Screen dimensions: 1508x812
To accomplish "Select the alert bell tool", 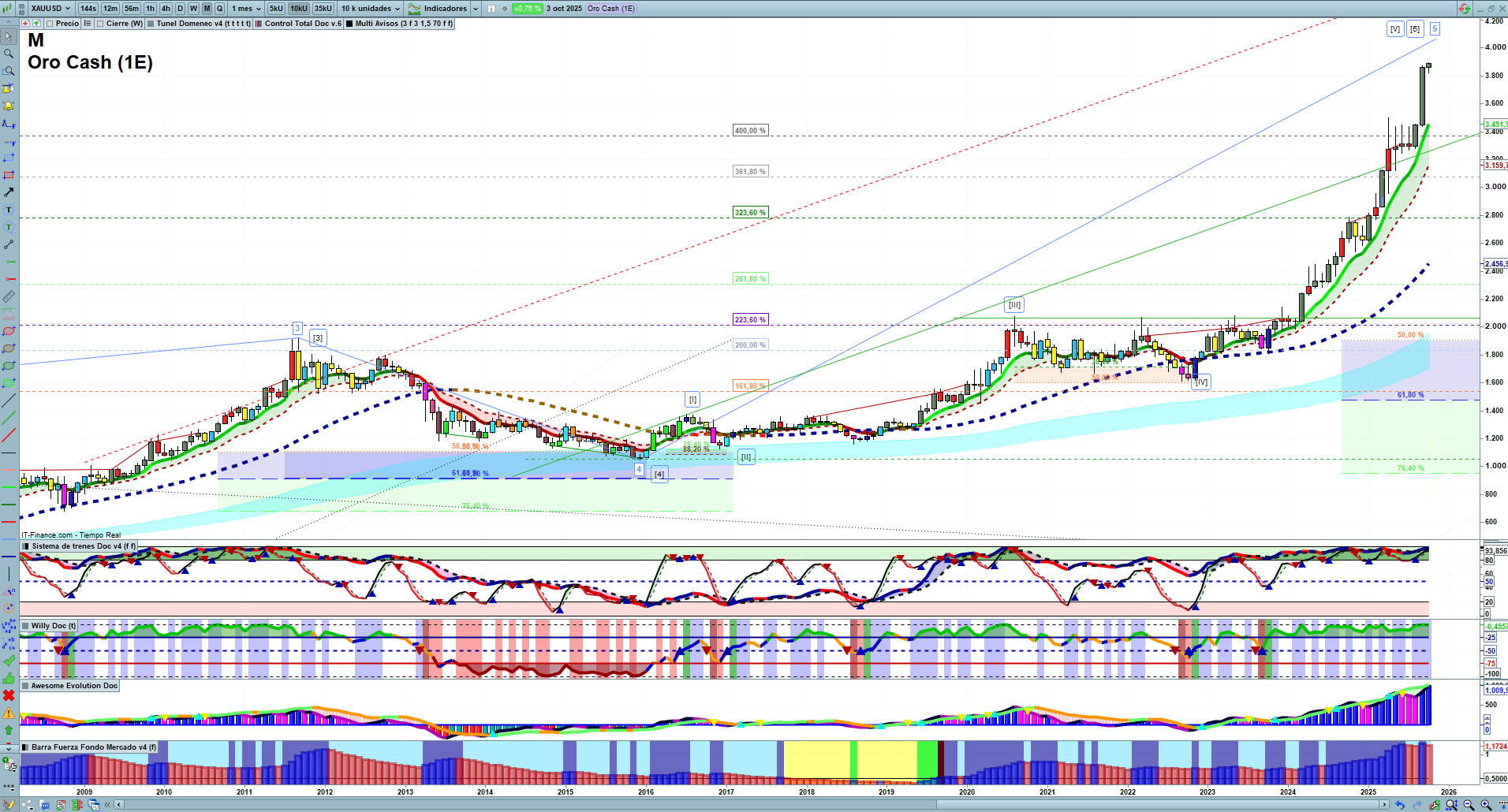I will coord(9,106).
